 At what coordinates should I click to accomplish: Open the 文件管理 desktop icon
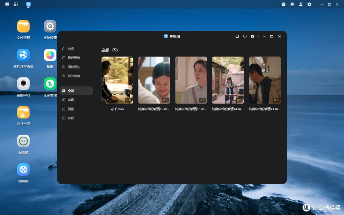pos(24,26)
